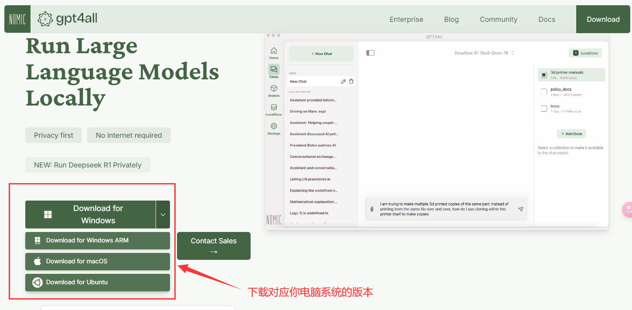Click Download for macOS
Screen dimensions: 632x310
[98, 262]
